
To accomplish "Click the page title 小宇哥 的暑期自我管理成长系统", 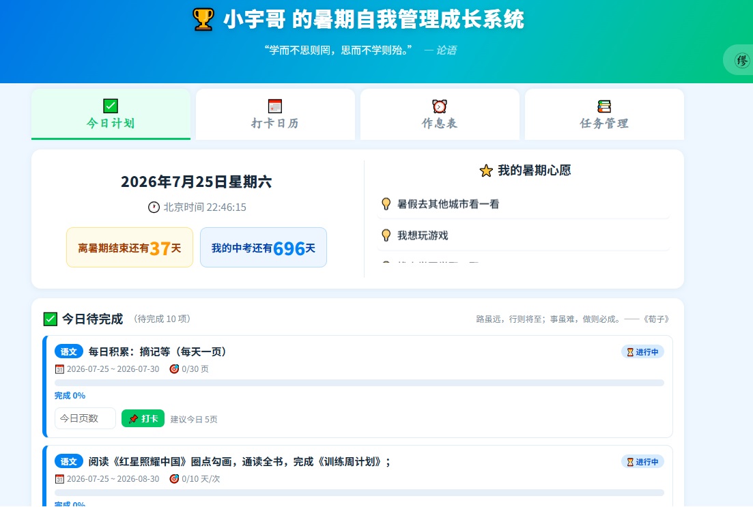I will [x=373, y=20].
